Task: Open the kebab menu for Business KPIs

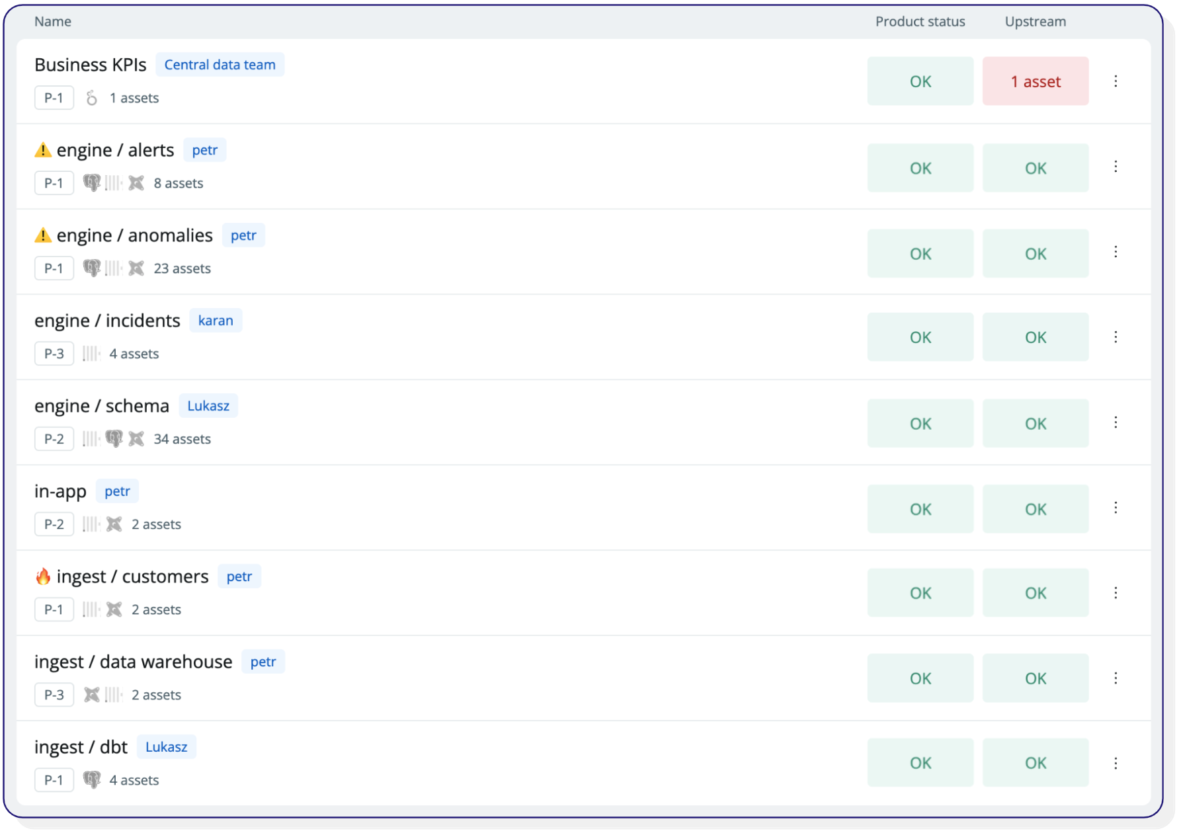Action: click(1116, 81)
